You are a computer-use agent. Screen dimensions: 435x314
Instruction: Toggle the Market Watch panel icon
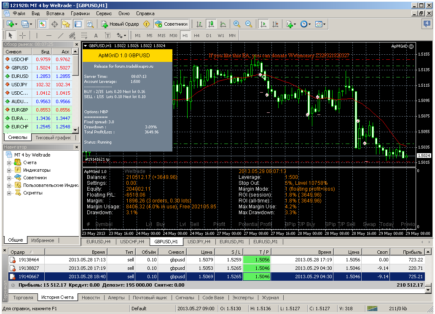(43, 24)
